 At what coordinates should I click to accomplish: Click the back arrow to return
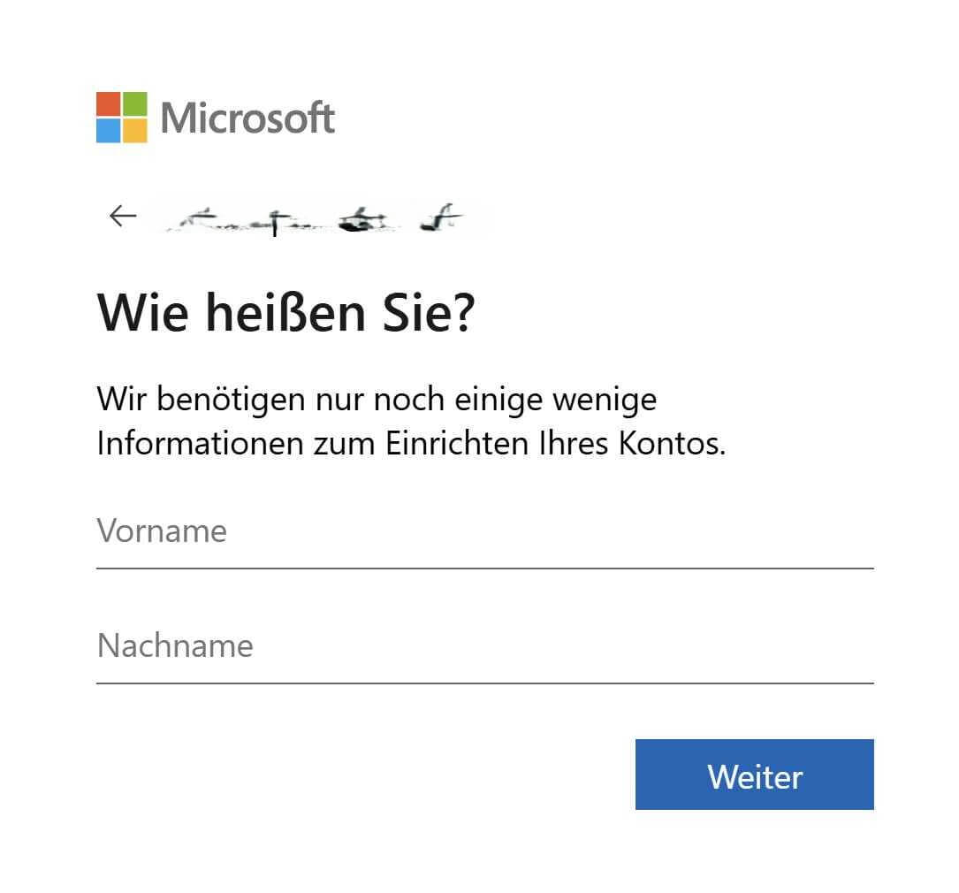(x=123, y=215)
